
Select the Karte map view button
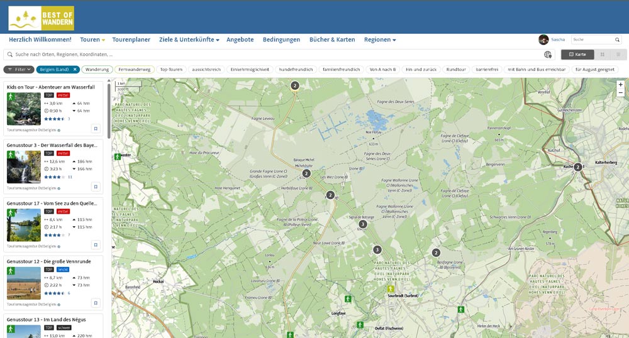coord(577,55)
